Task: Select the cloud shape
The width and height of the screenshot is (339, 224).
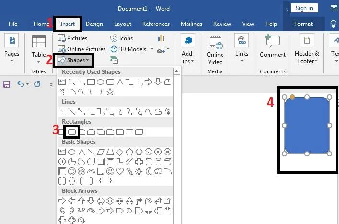Action: (158, 171)
